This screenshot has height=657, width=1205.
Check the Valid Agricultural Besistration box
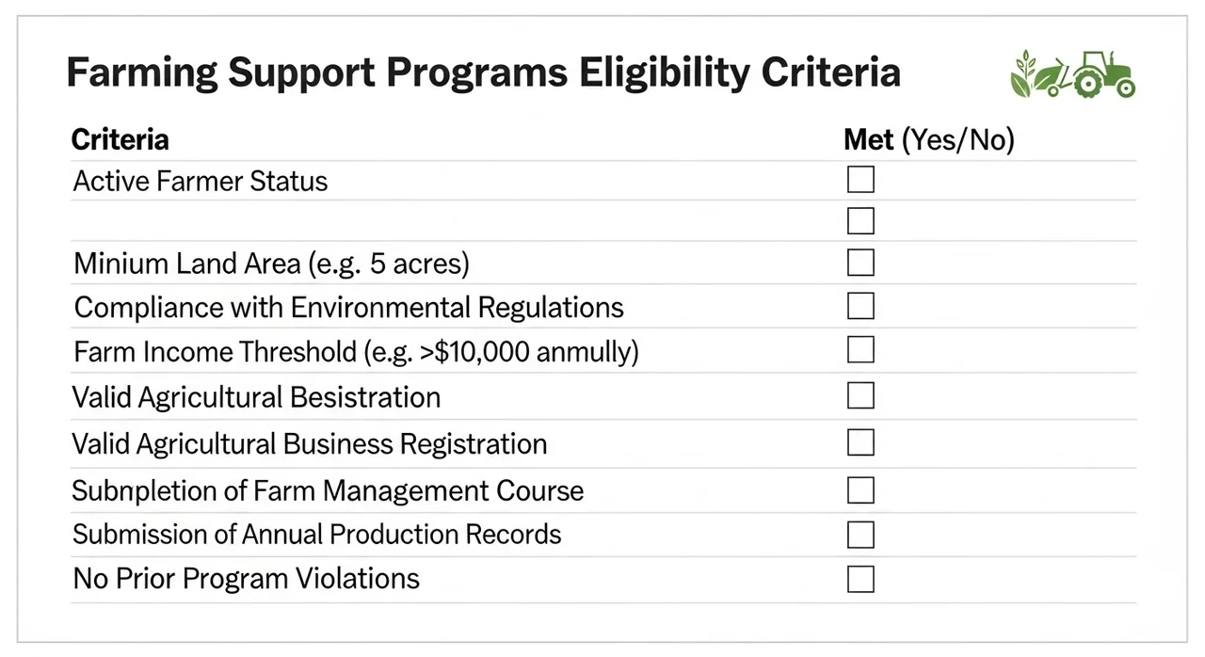[860, 395]
